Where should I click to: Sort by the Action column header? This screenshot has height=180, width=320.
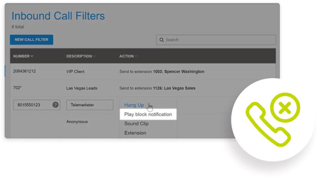click(128, 56)
